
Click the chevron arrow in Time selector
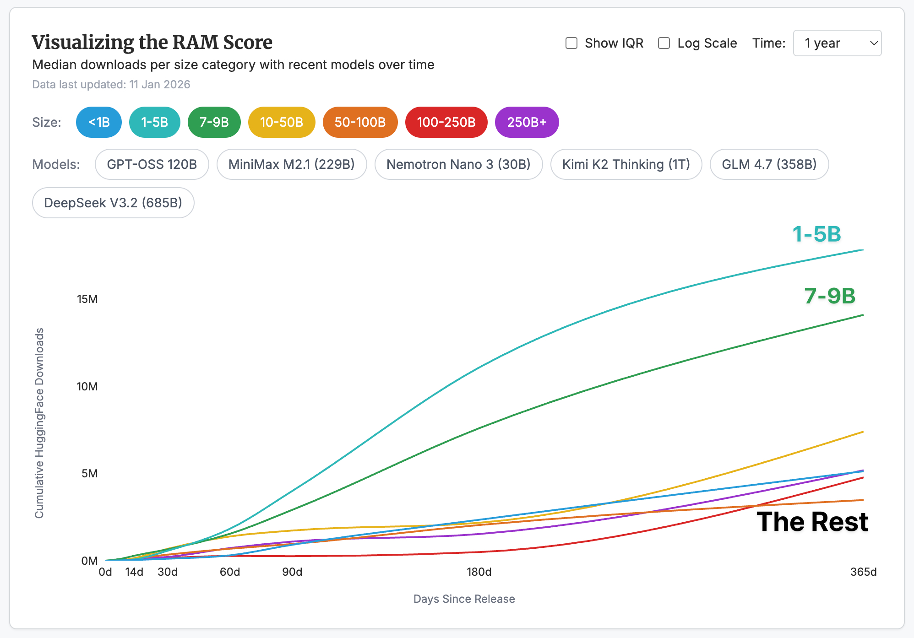tap(873, 43)
